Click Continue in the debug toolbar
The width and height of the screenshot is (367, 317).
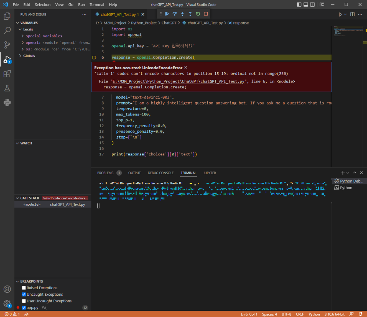click(x=167, y=14)
